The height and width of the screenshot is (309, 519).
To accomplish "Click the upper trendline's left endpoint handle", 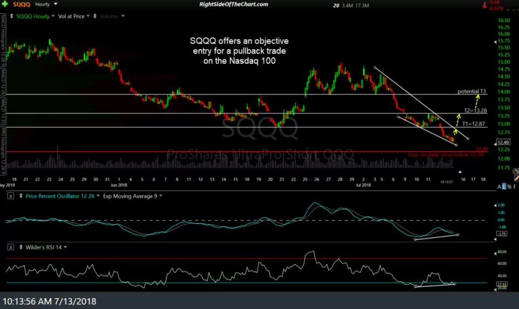I will pyautogui.click(x=375, y=68).
